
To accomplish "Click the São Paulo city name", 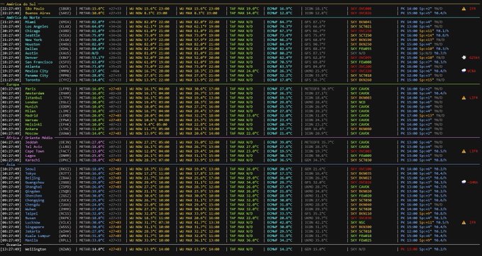I will [35, 8].
